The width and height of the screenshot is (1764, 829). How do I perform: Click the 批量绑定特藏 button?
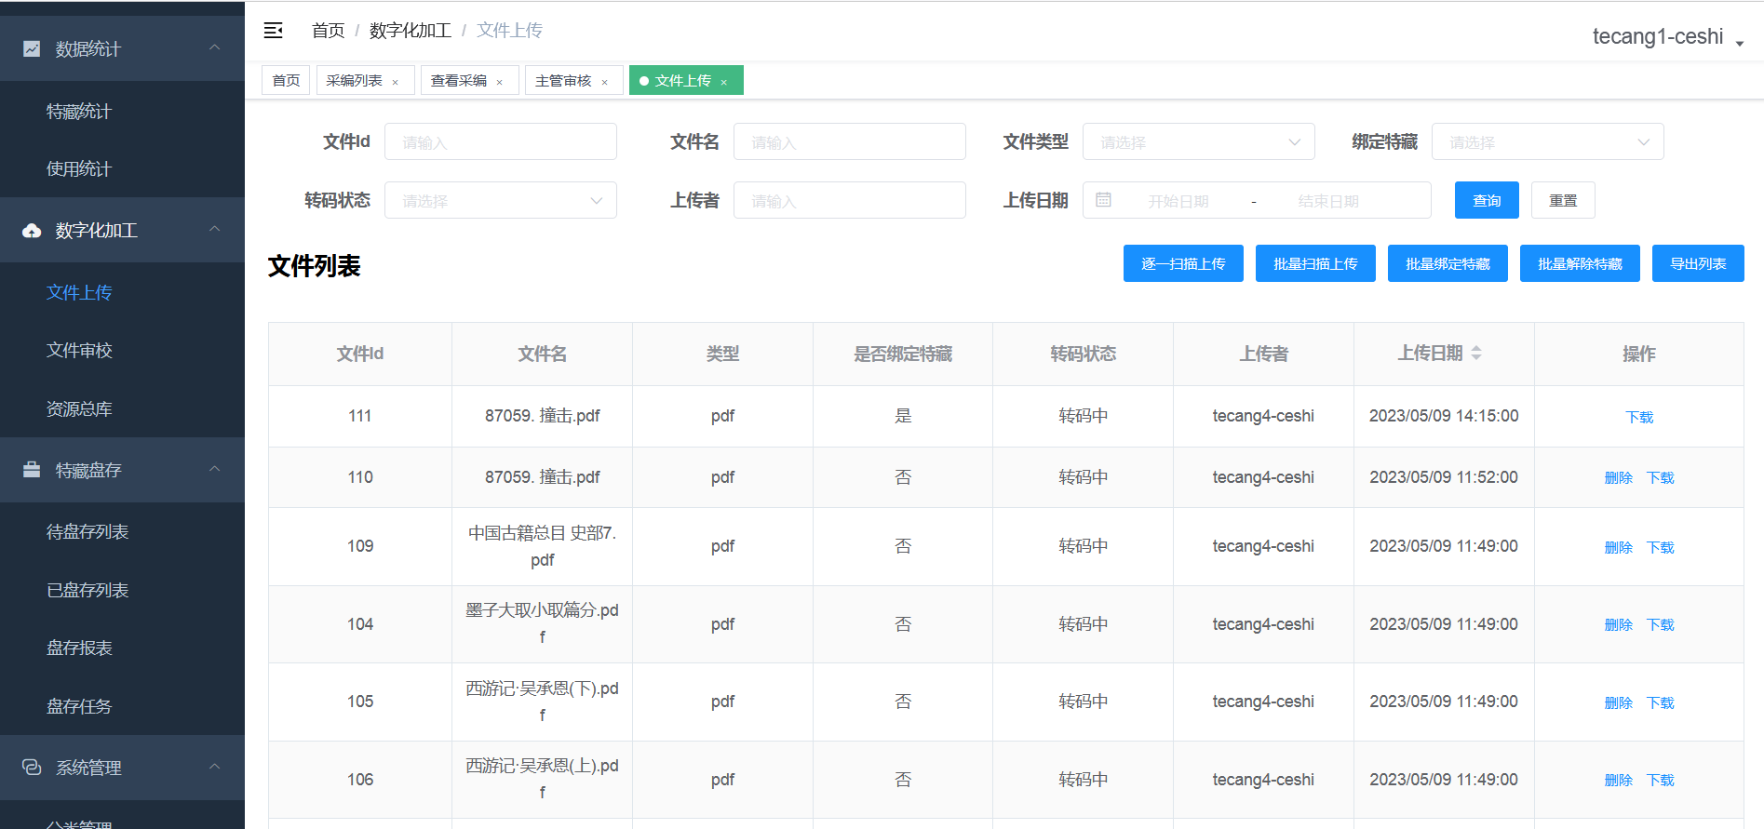[x=1448, y=263]
